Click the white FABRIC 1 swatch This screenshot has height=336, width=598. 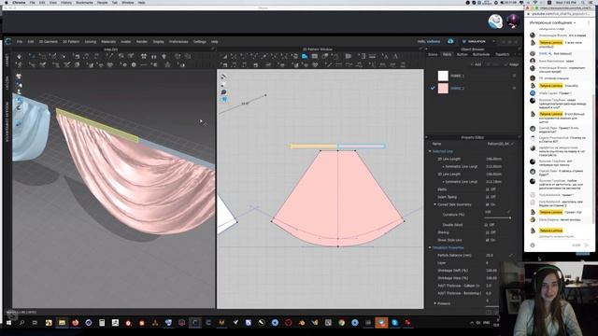[443, 76]
